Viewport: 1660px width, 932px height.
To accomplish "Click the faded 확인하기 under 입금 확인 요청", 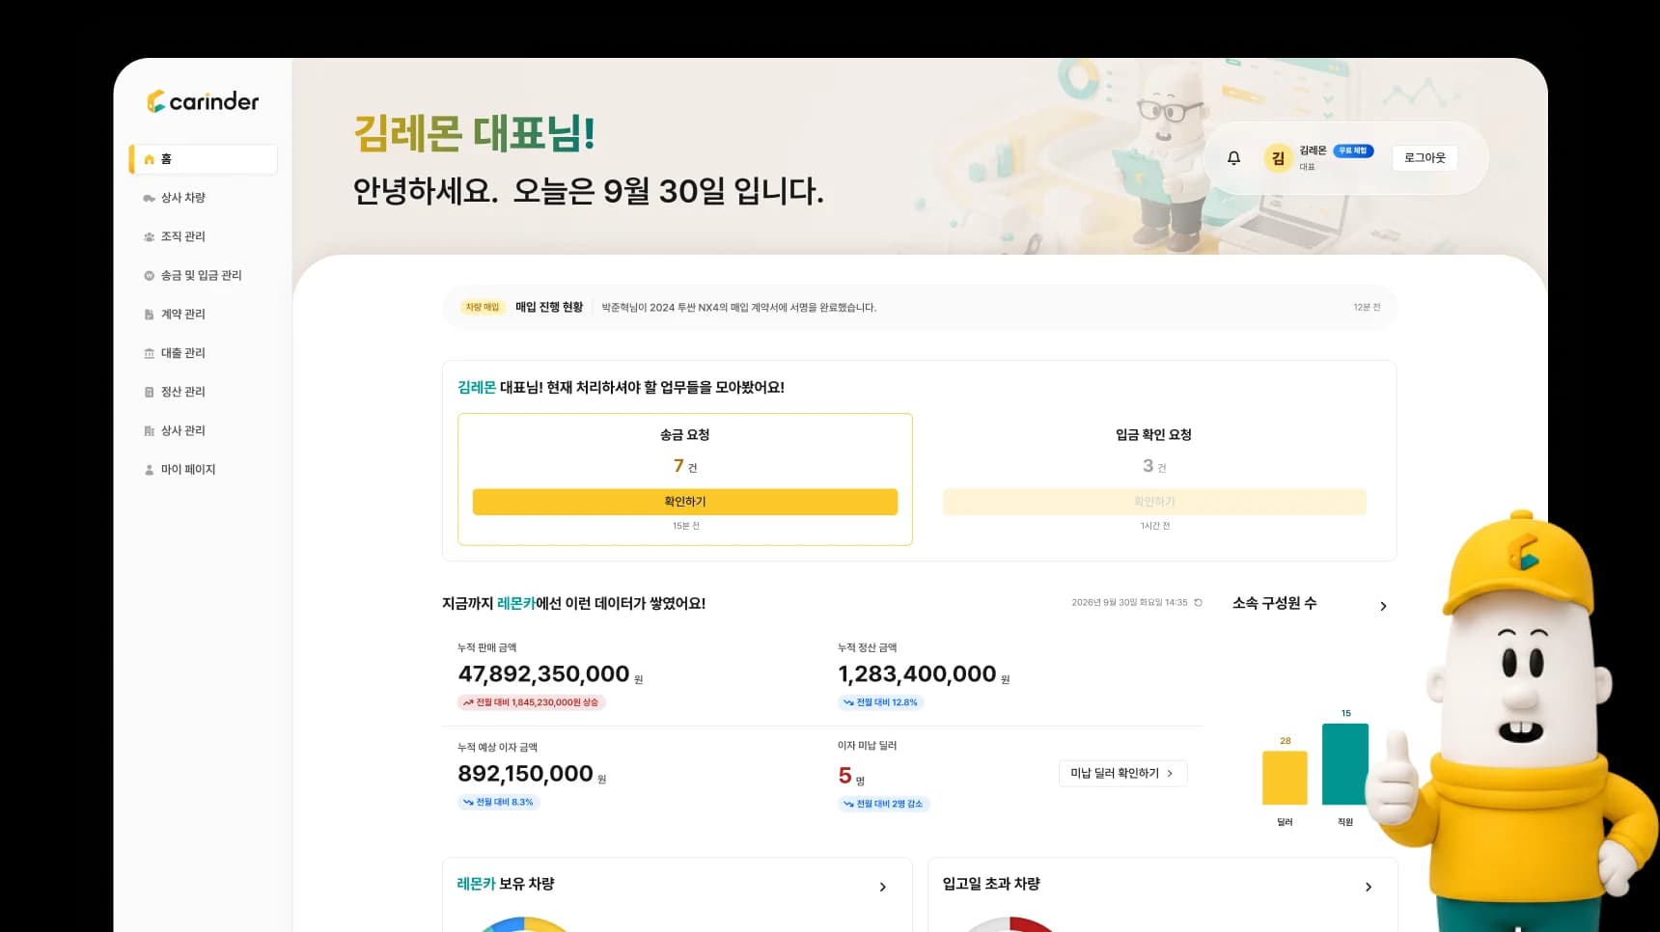I will tap(1154, 502).
